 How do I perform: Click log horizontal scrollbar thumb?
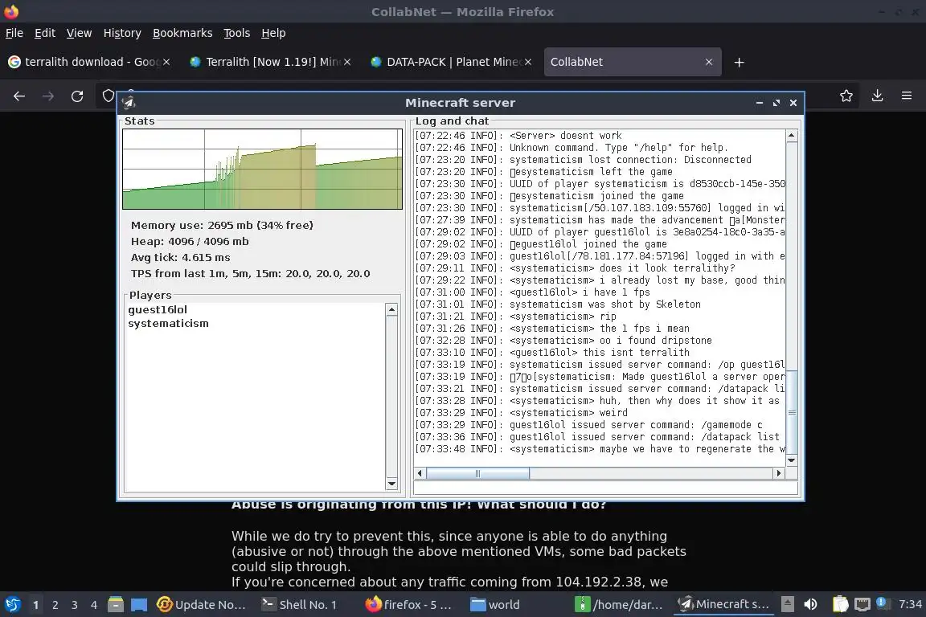click(x=477, y=473)
